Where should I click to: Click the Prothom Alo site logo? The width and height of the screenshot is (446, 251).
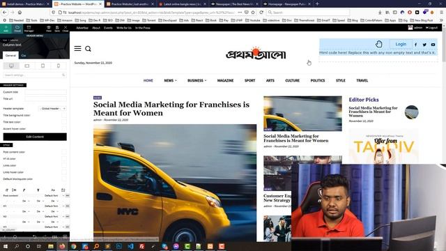256,53
